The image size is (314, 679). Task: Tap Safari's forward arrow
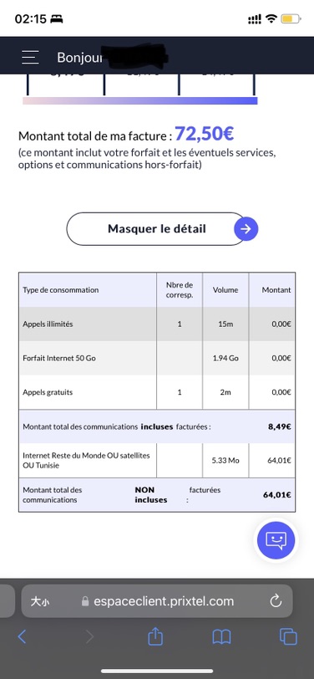click(89, 636)
